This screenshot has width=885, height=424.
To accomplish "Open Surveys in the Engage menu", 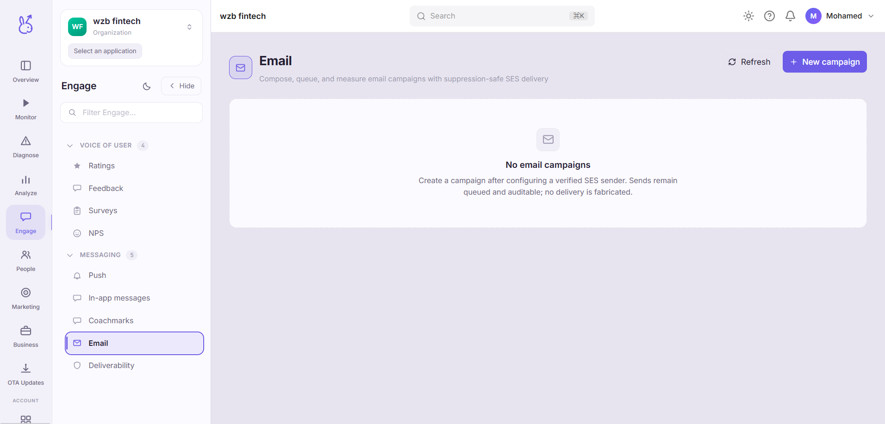I will (134, 210).
